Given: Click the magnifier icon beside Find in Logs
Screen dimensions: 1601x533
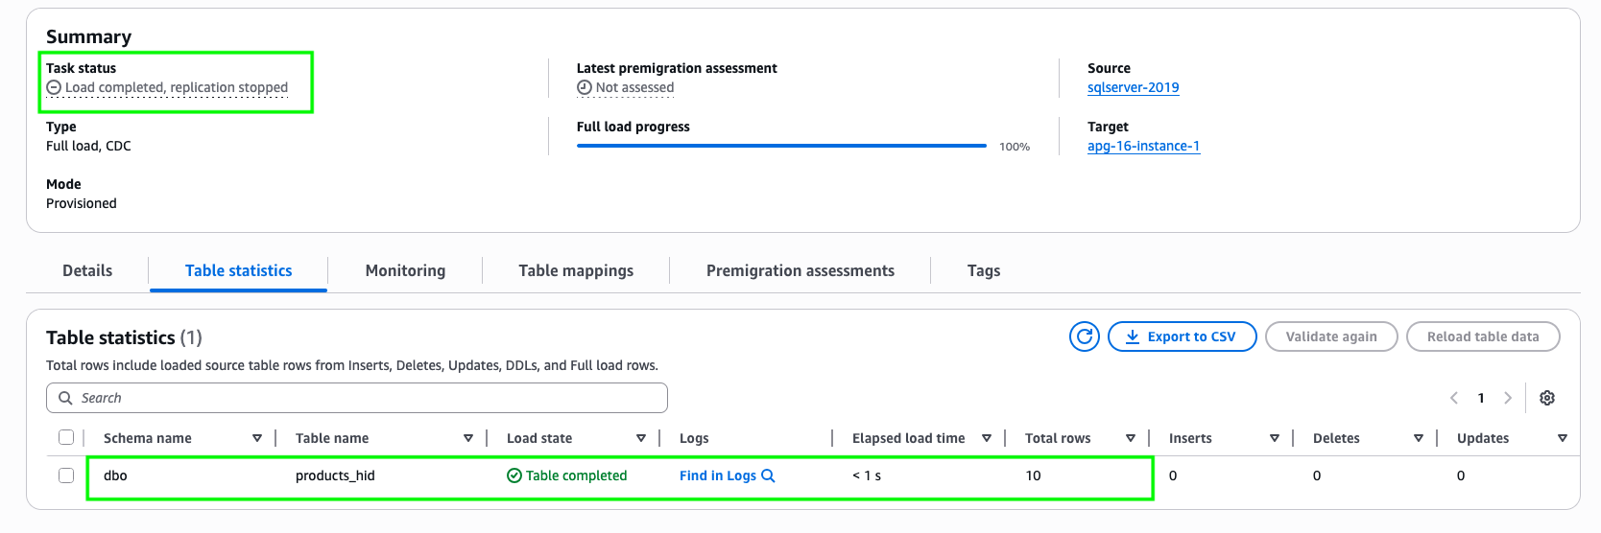Looking at the screenshot, I should [x=768, y=475].
